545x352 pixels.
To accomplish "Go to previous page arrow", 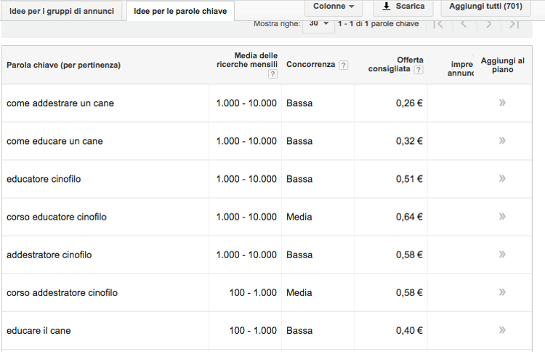I will coord(464,24).
